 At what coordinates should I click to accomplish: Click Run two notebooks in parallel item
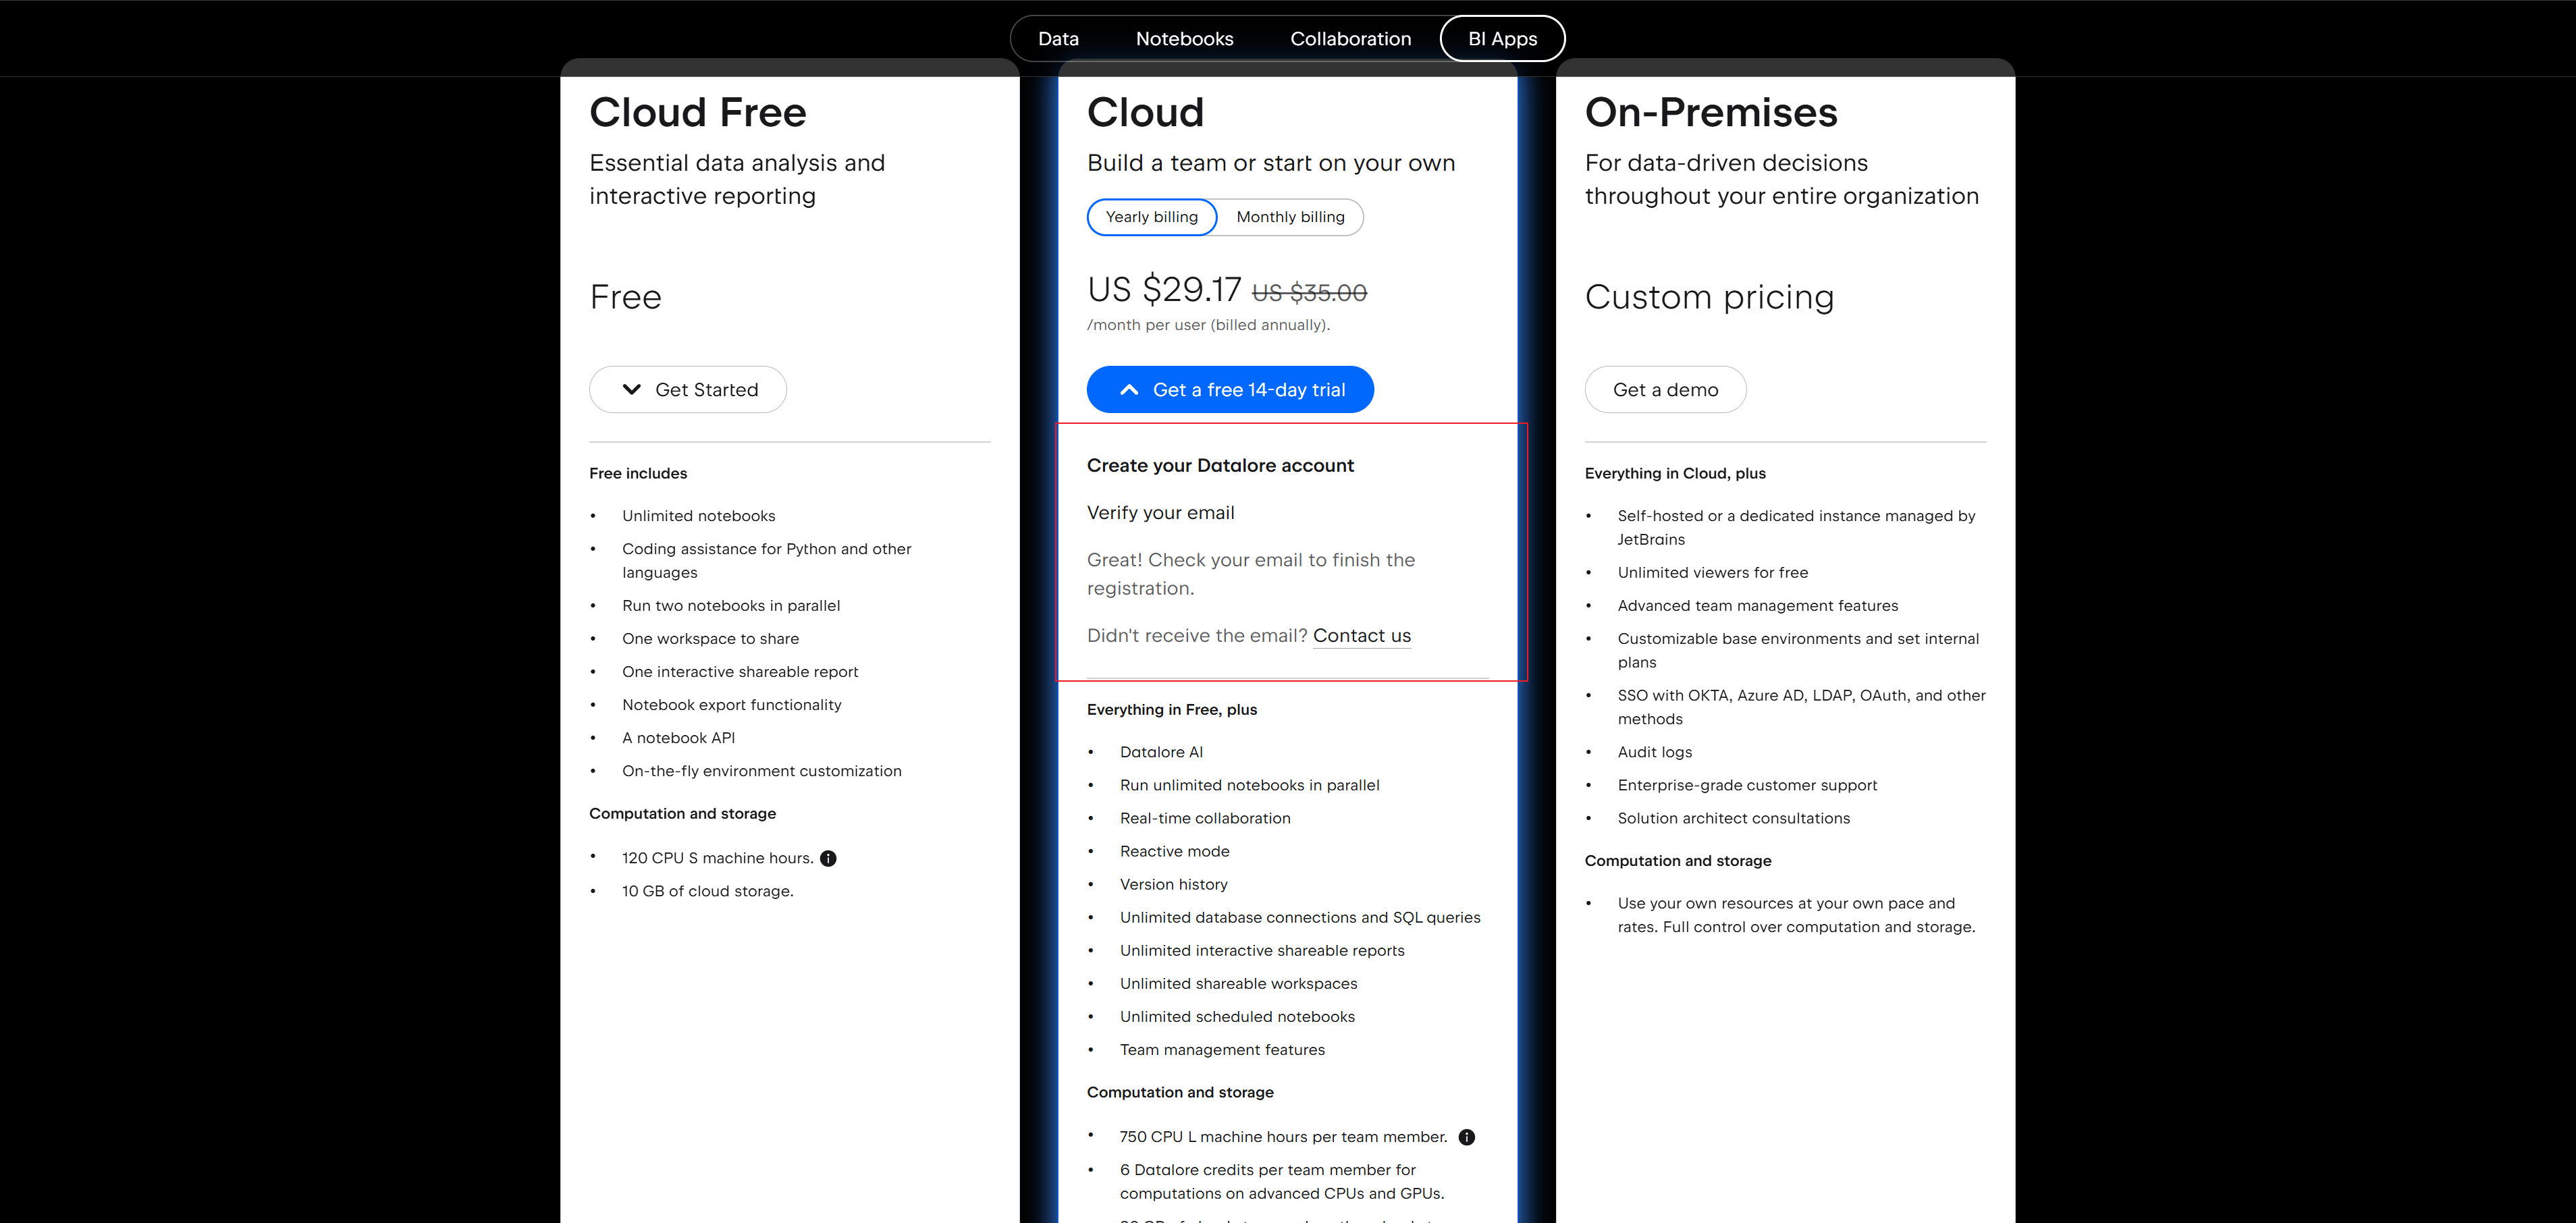(731, 606)
